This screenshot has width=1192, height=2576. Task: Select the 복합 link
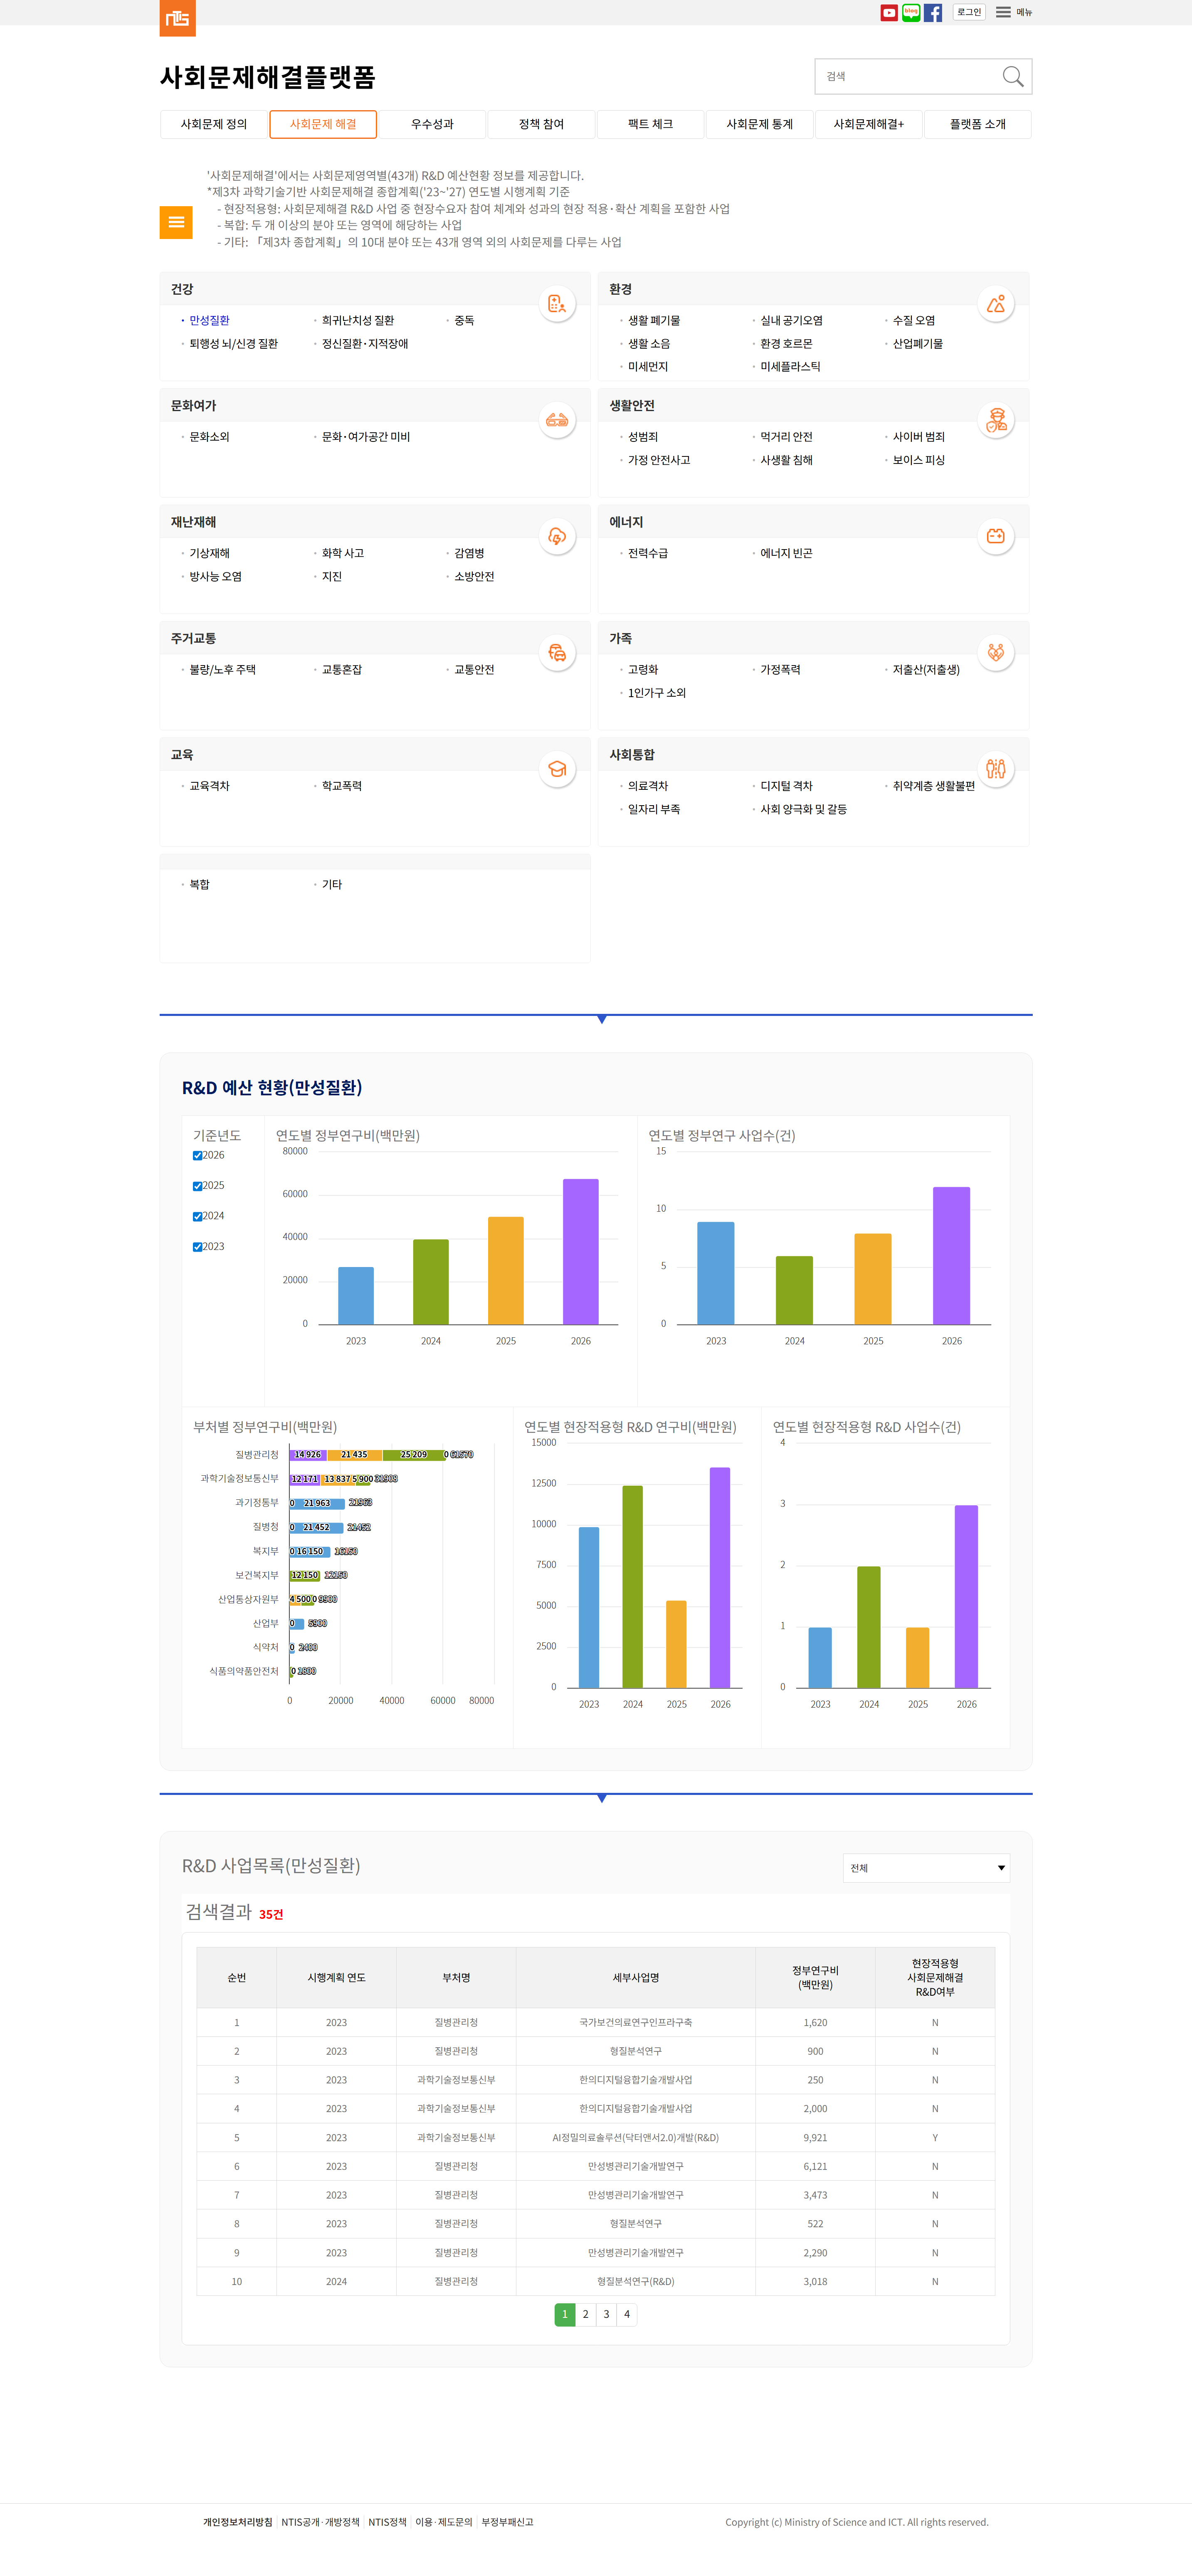click(x=199, y=885)
